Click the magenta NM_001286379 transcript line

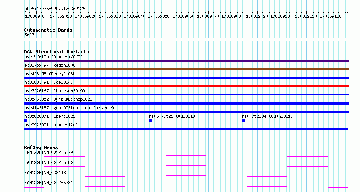point(186,156)
